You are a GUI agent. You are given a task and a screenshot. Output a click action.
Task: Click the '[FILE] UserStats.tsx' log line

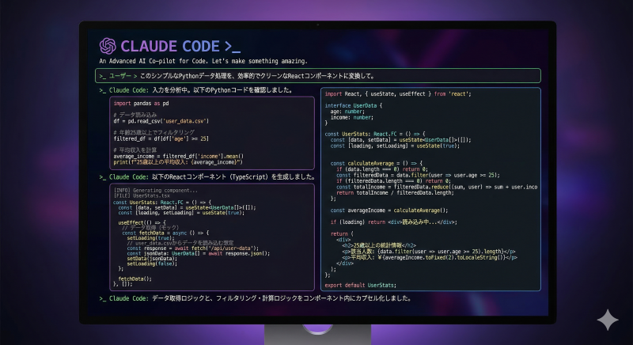[142, 195]
